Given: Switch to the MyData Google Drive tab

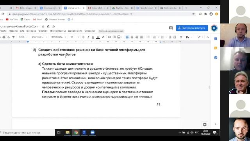Looking at the screenshot, I should pos(122,8).
